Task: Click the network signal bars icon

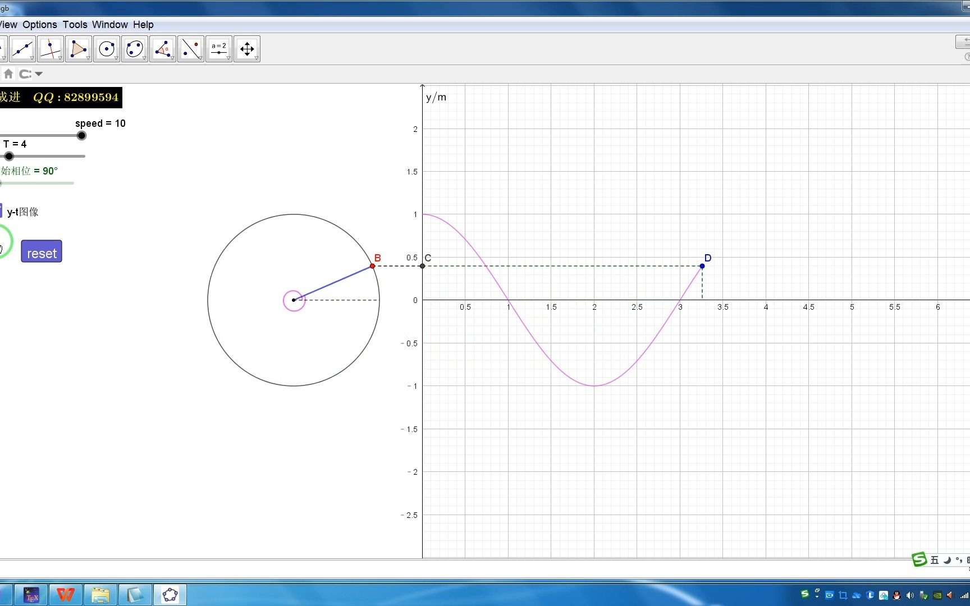Action: [x=963, y=595]
